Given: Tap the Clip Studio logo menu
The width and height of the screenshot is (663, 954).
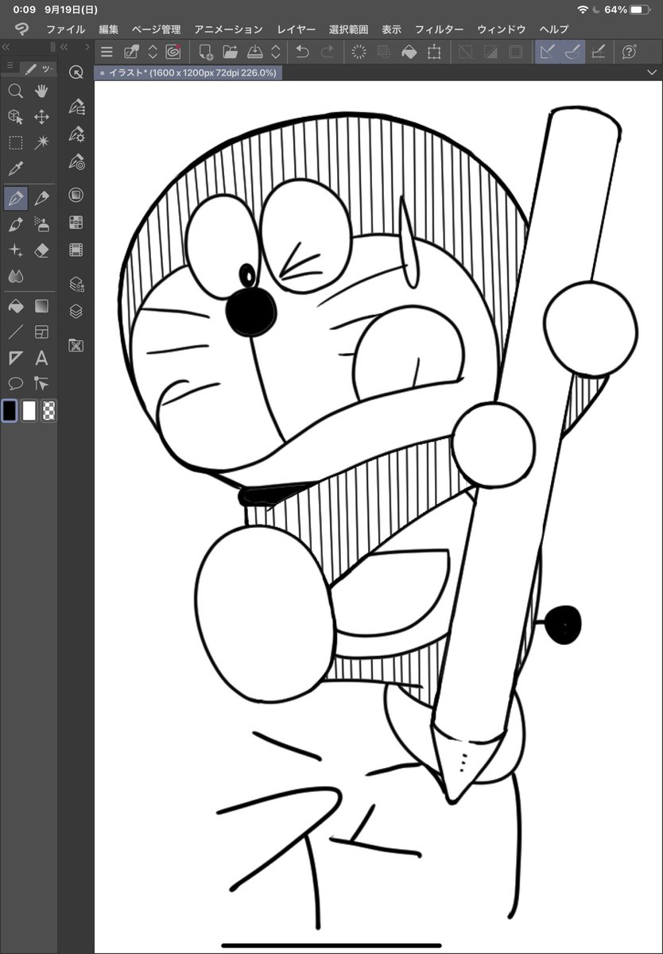Looking at the screenshot, I should click(x=21, y=29).
